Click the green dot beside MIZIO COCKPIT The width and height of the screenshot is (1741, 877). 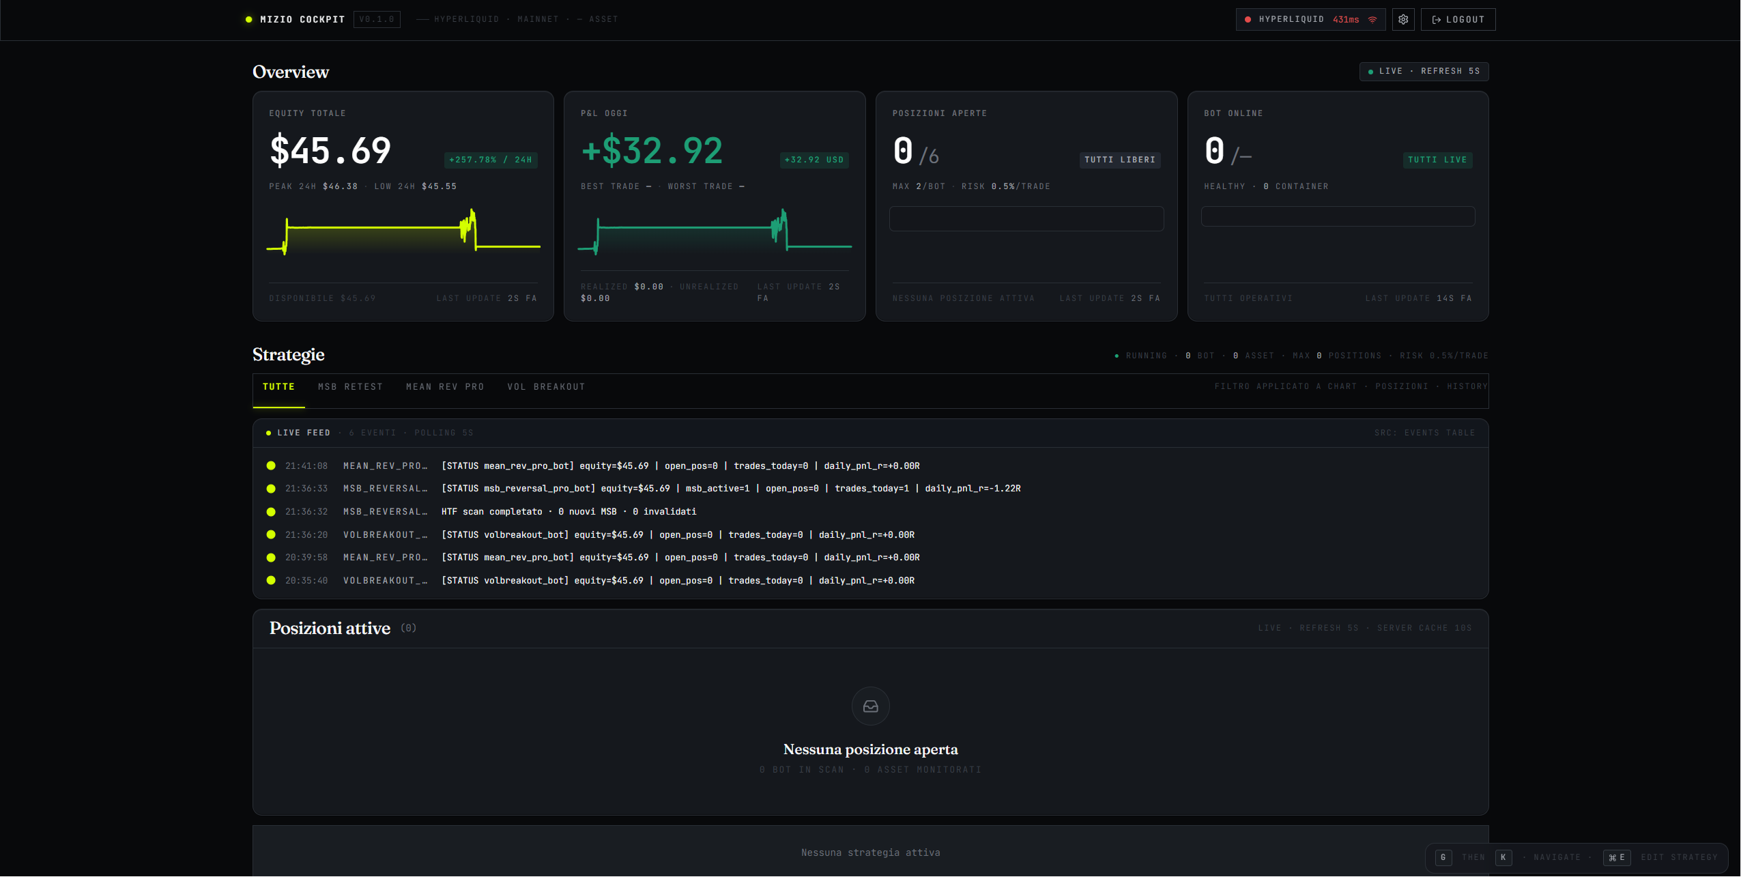point(249,20)
